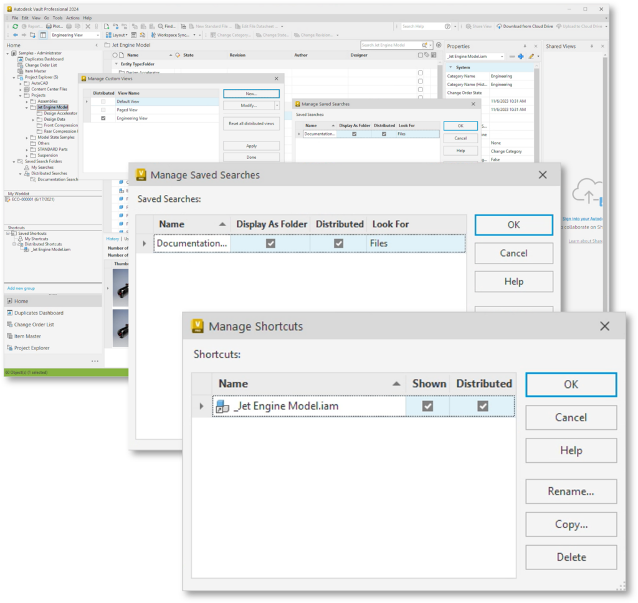Click the Duplicates Dashboard icon in the tree
638x603 pixels.
point(21,59)
